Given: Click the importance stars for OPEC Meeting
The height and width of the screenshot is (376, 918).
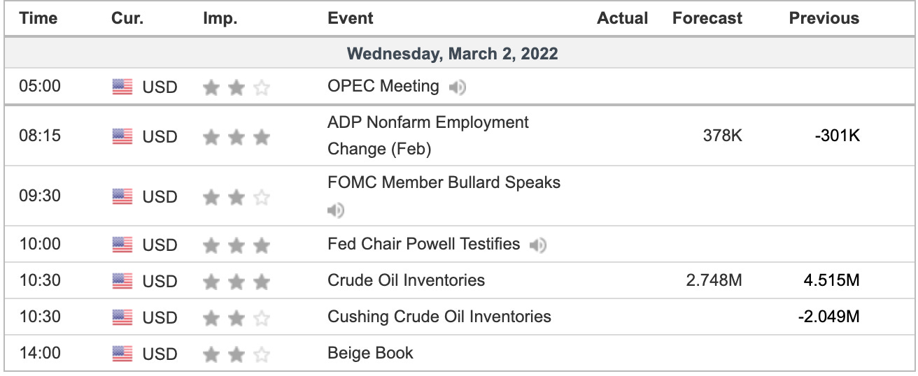Looking at the screenshot, I should 236,87.
